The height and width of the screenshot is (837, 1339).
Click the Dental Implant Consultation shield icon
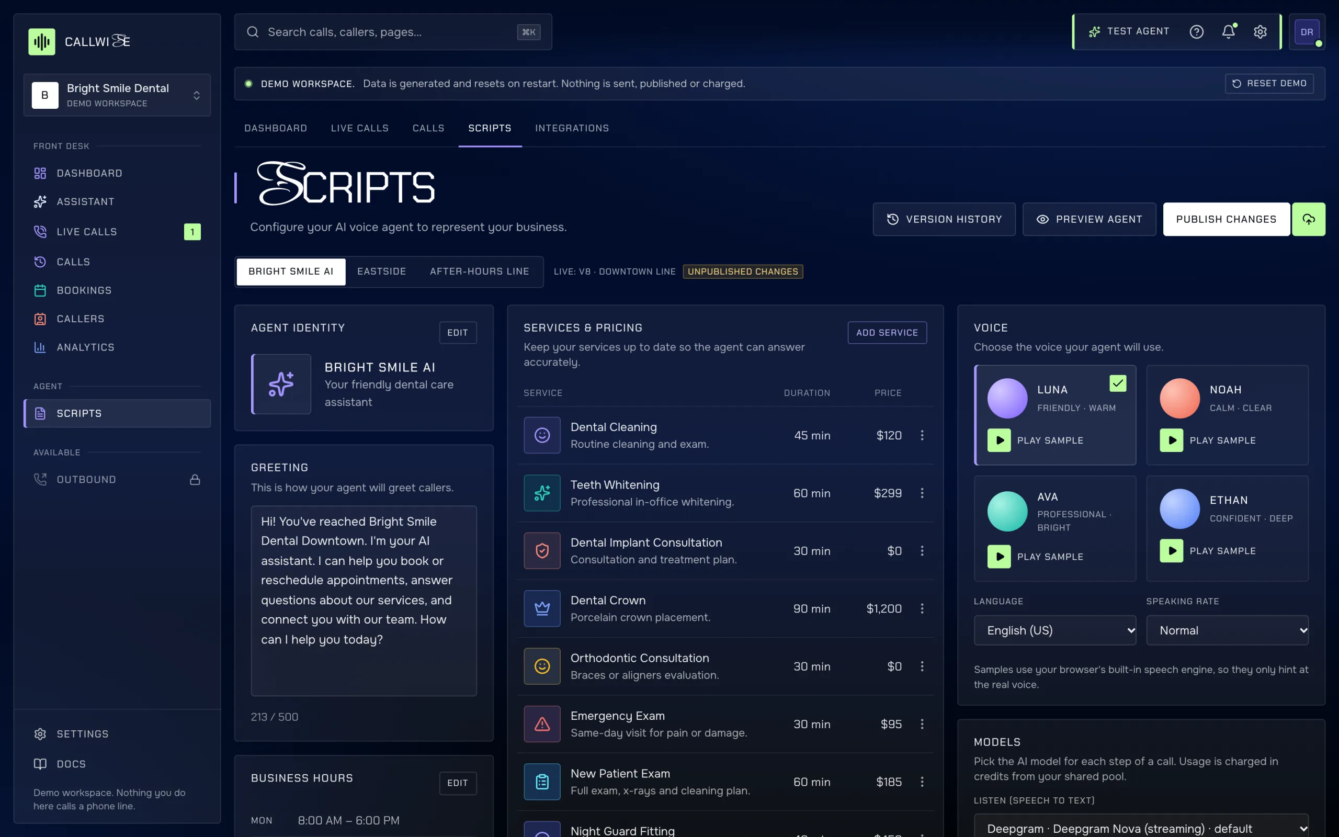[x=542, y=551]
